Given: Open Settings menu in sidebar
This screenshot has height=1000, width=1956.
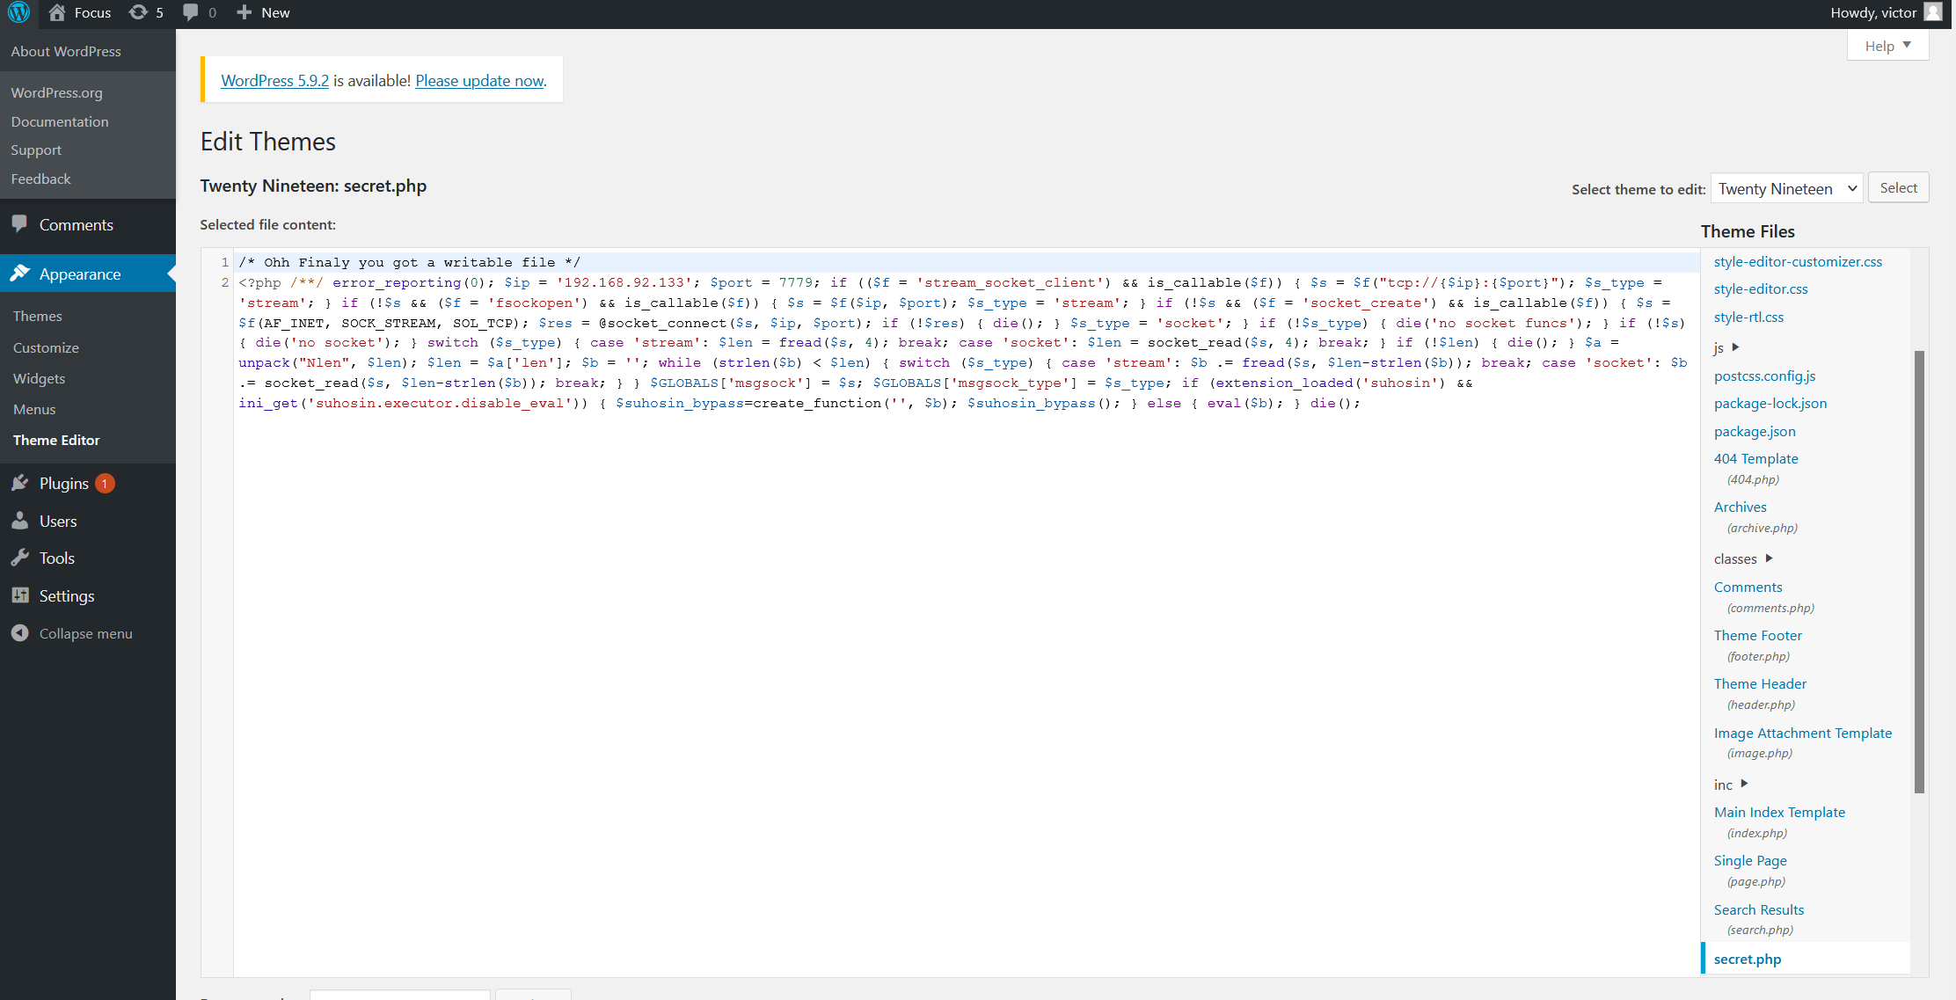Looking at the screenshot, I should coord(67,595).
